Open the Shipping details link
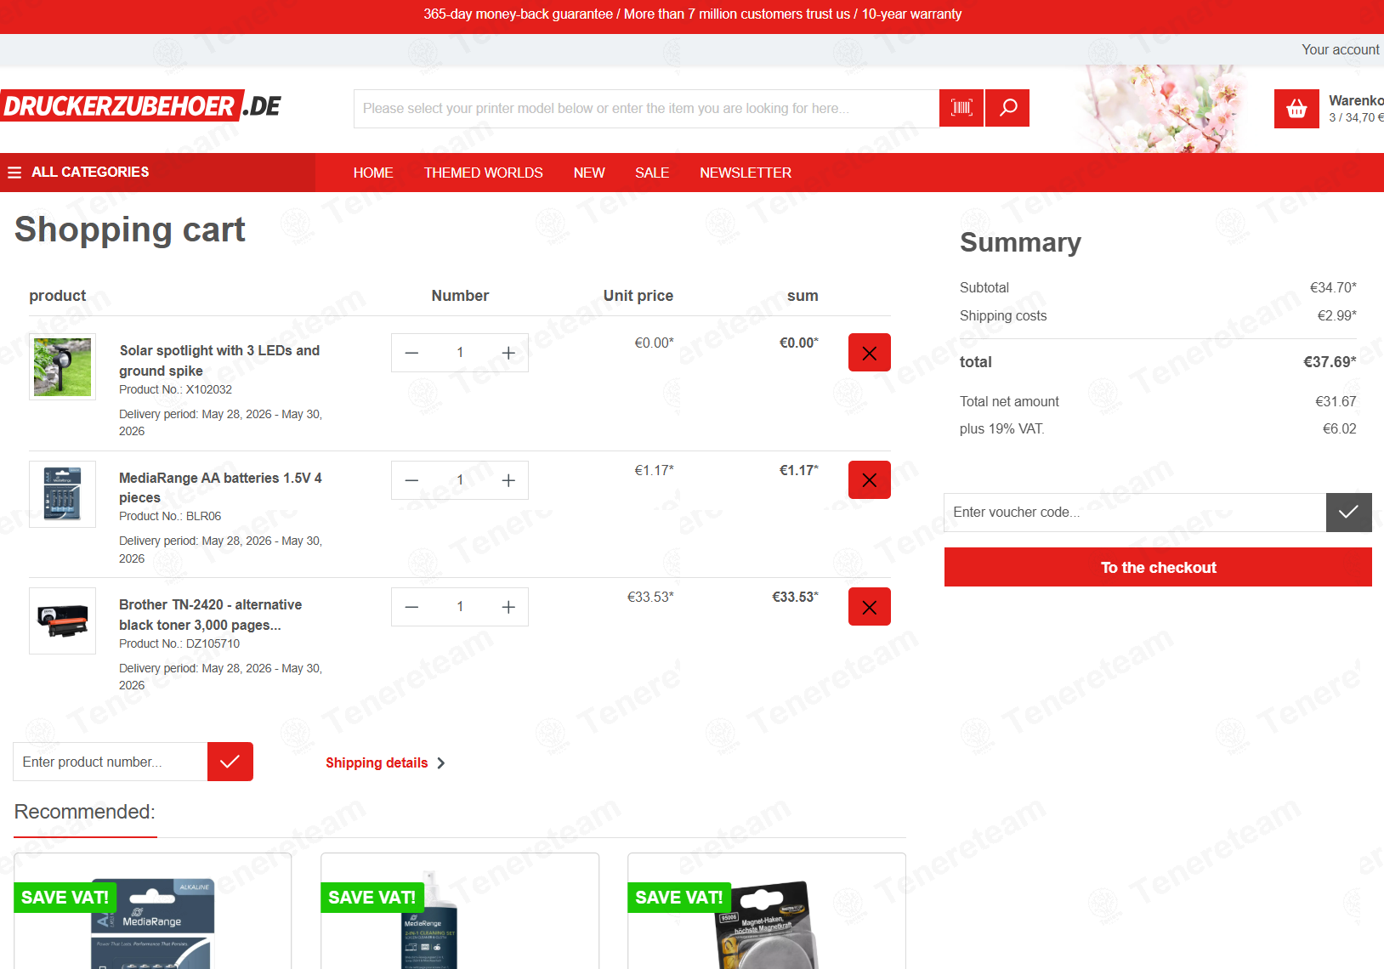1384x969 pixels. 377,763
